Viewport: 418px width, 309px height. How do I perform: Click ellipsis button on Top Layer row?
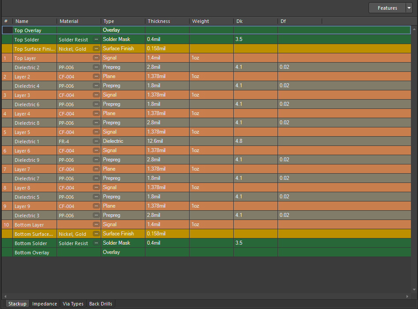(96, 58)
